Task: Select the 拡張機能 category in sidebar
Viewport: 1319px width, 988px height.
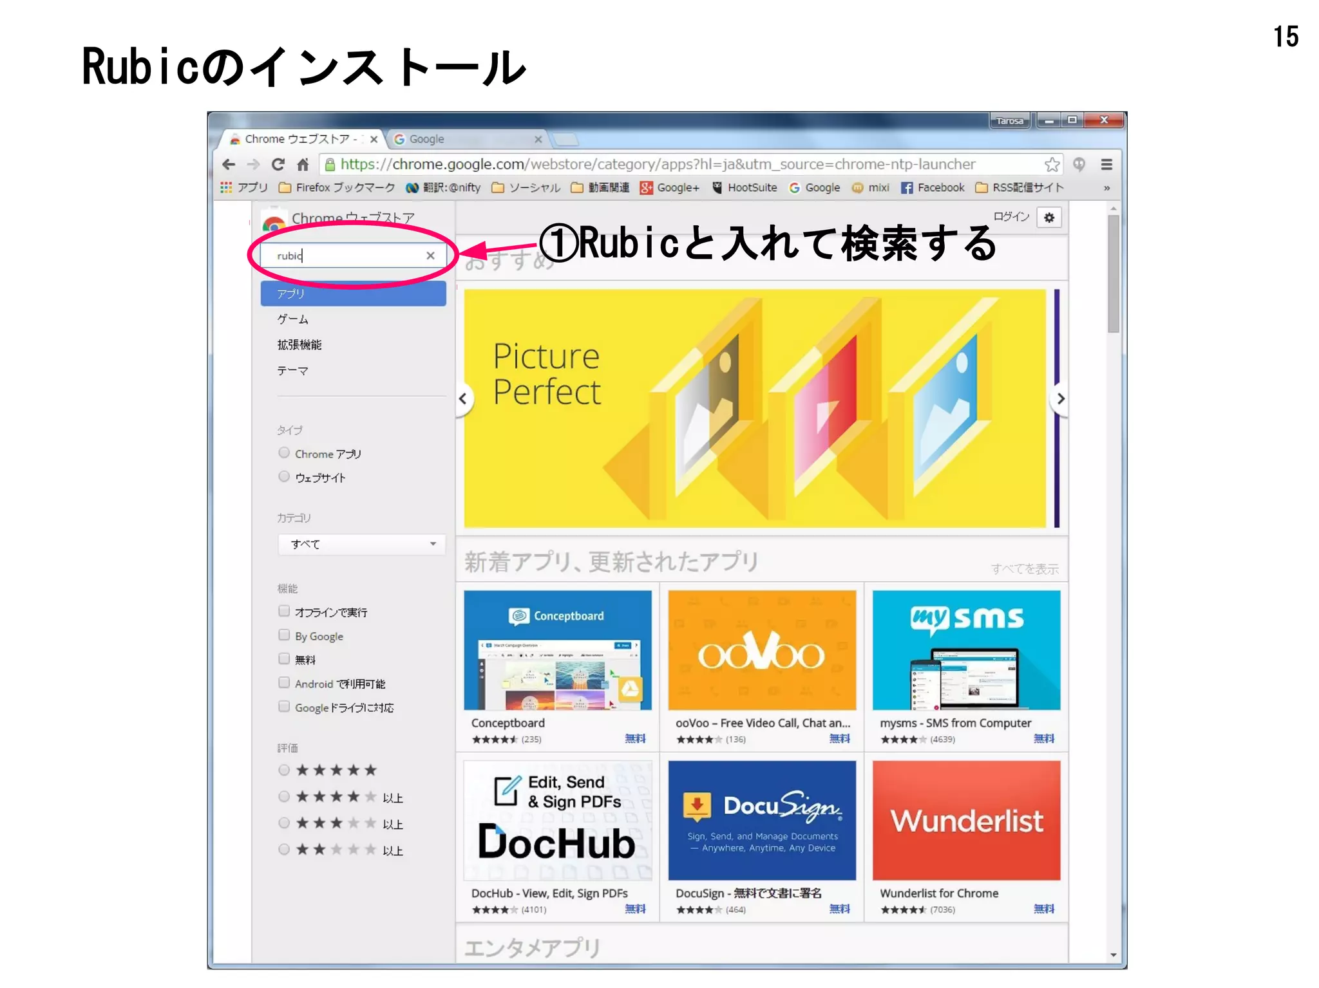Action: pos(299,345)
